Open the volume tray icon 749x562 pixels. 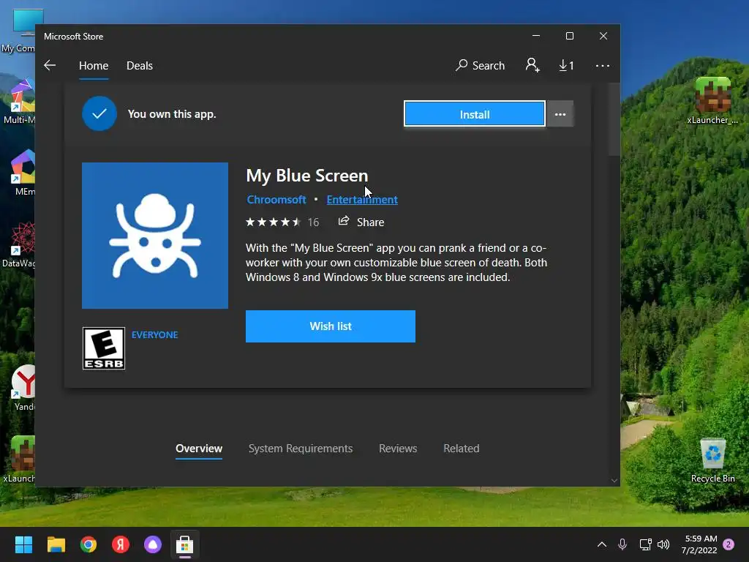(x=663, y=544)
